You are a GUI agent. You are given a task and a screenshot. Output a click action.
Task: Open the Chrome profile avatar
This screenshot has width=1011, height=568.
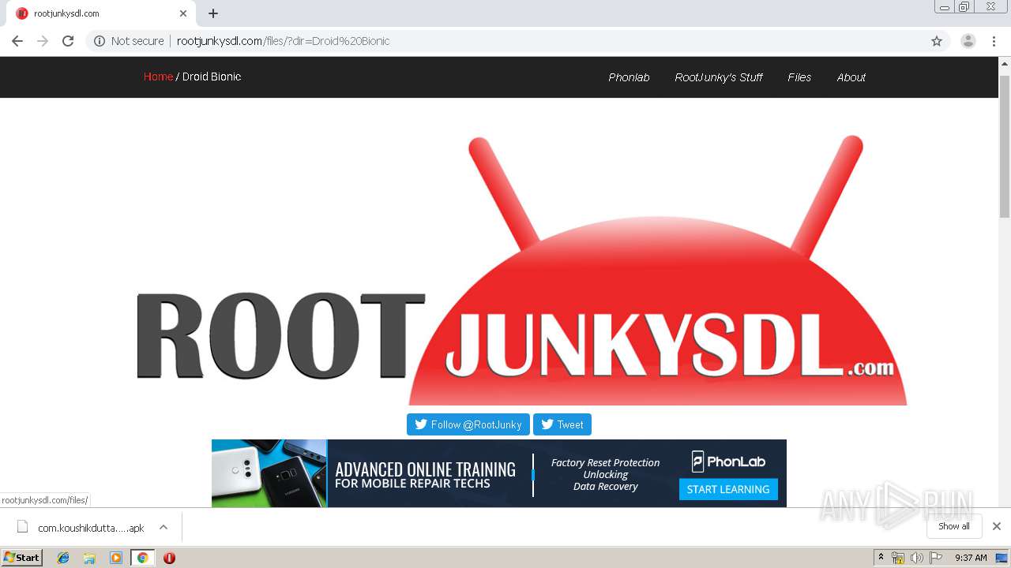click(x=968, y=41)
